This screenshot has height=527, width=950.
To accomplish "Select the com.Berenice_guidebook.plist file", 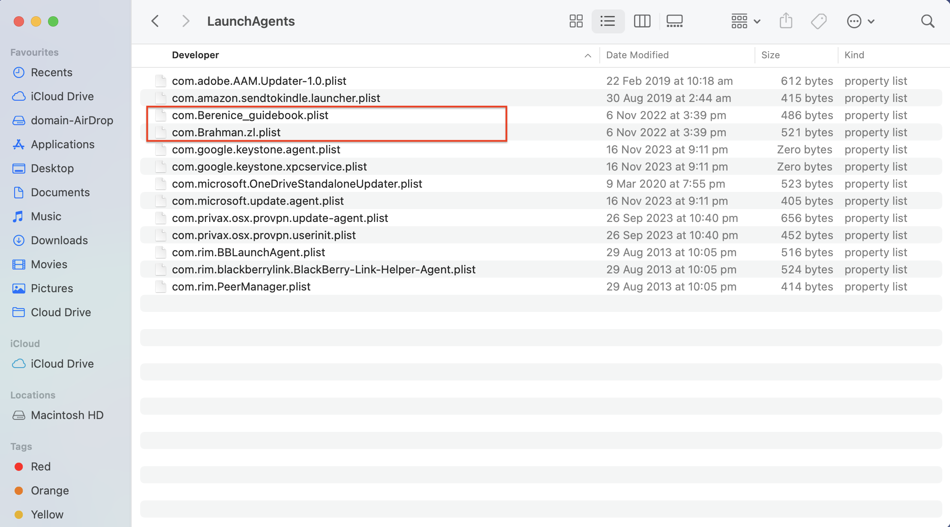I will [x=250, y=115].
